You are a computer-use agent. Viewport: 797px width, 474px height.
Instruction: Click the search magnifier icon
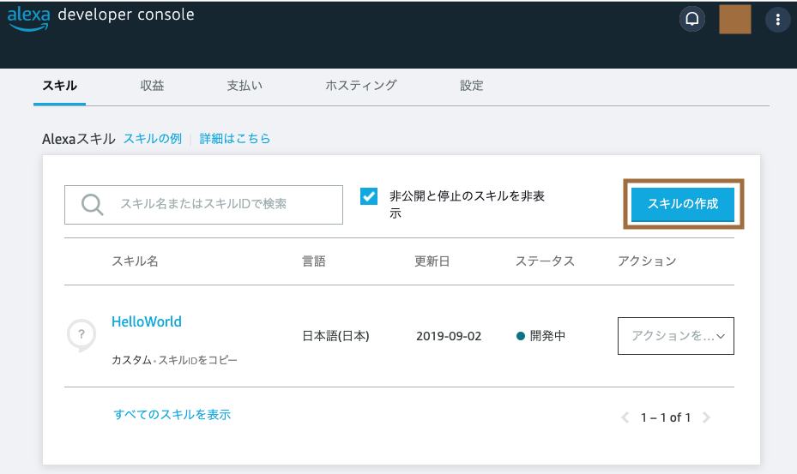coord(92,204)
